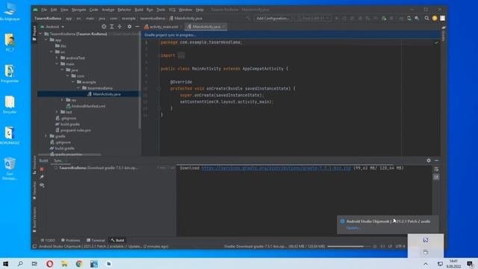Open the SDK Manager icon
478x269 pixels.
[x=417, y=18]
